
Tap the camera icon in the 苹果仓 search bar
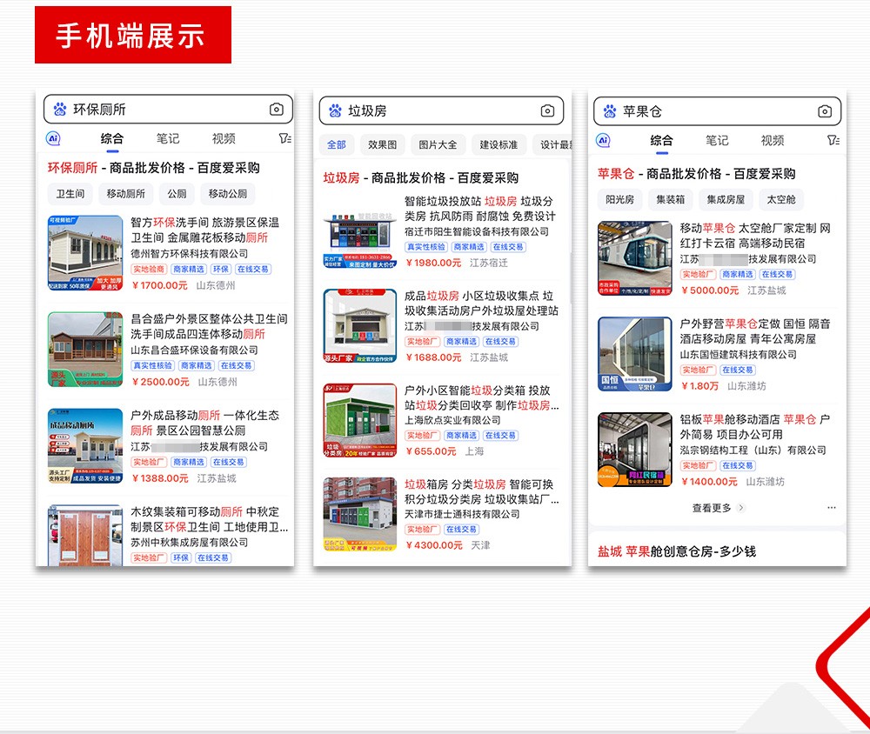pyautogui.click(x=825, y=111)
